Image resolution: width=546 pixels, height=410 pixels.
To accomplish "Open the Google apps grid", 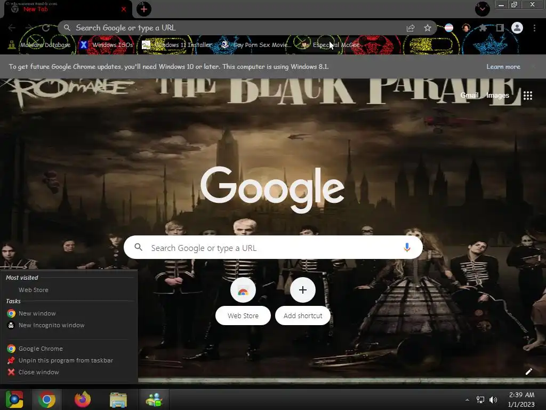I will click(528, 96).
